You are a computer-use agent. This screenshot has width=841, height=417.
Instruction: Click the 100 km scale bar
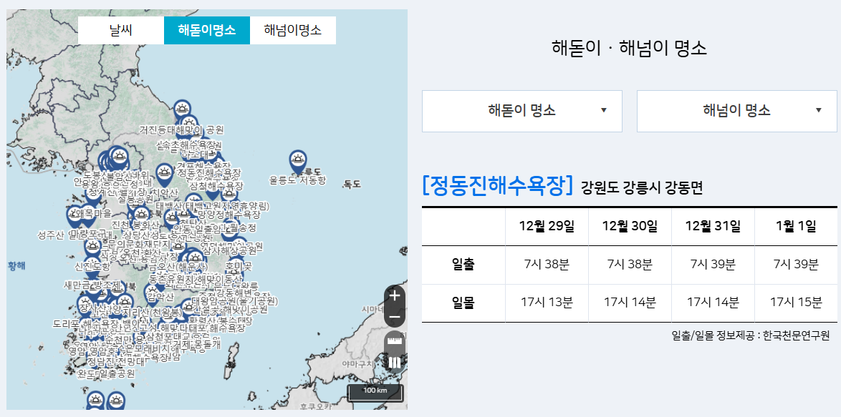(376, 393)
